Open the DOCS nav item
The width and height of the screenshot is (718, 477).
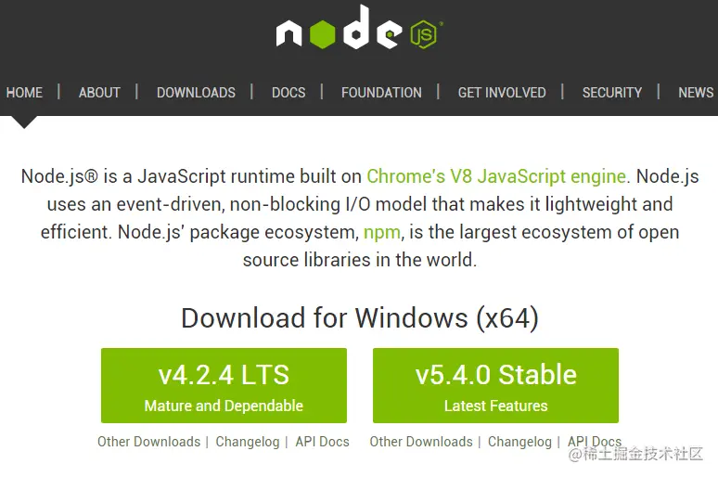point(288,93)
